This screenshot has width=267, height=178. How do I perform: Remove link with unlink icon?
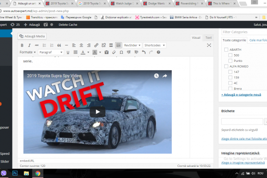click(104, 45)
